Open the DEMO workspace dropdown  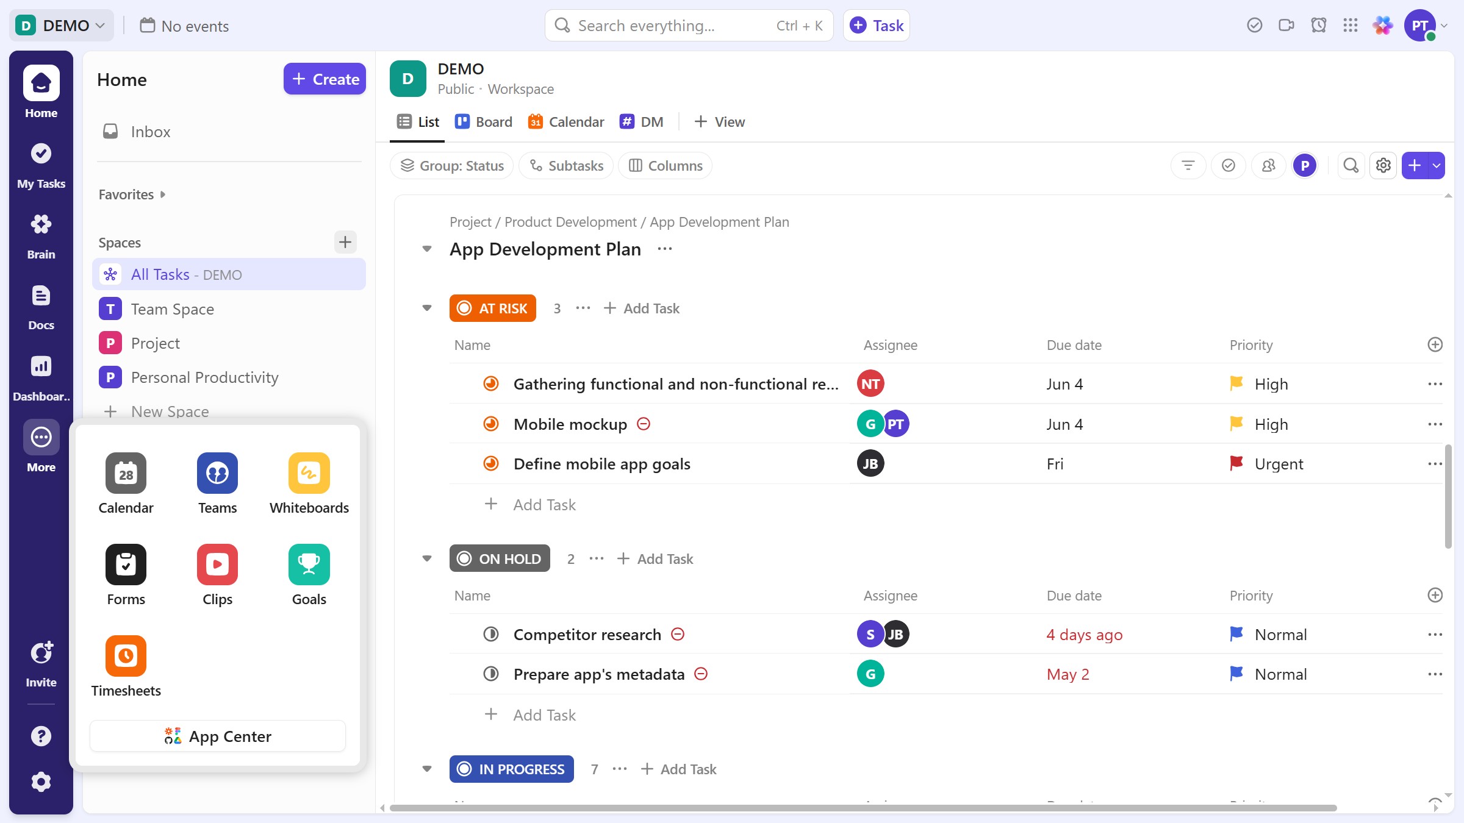[61, 26]
